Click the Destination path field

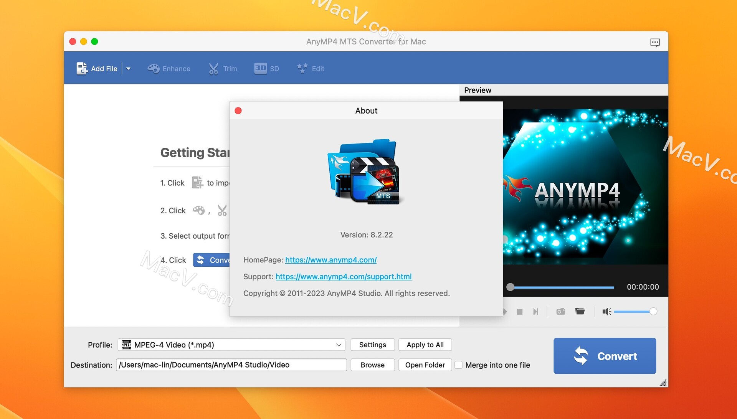pos(231,365)
